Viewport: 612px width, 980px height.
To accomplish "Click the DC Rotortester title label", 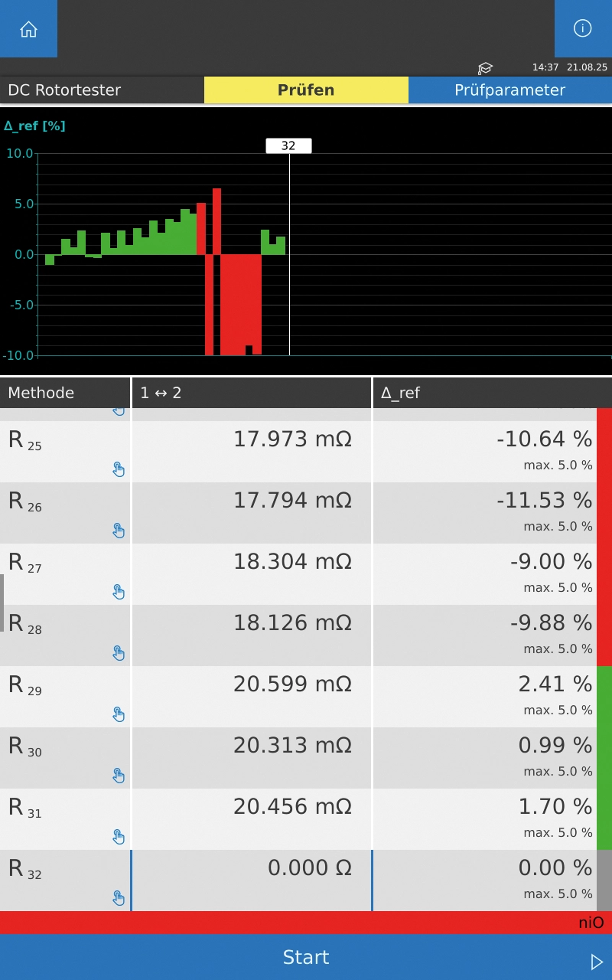I will tap(64, 90).
